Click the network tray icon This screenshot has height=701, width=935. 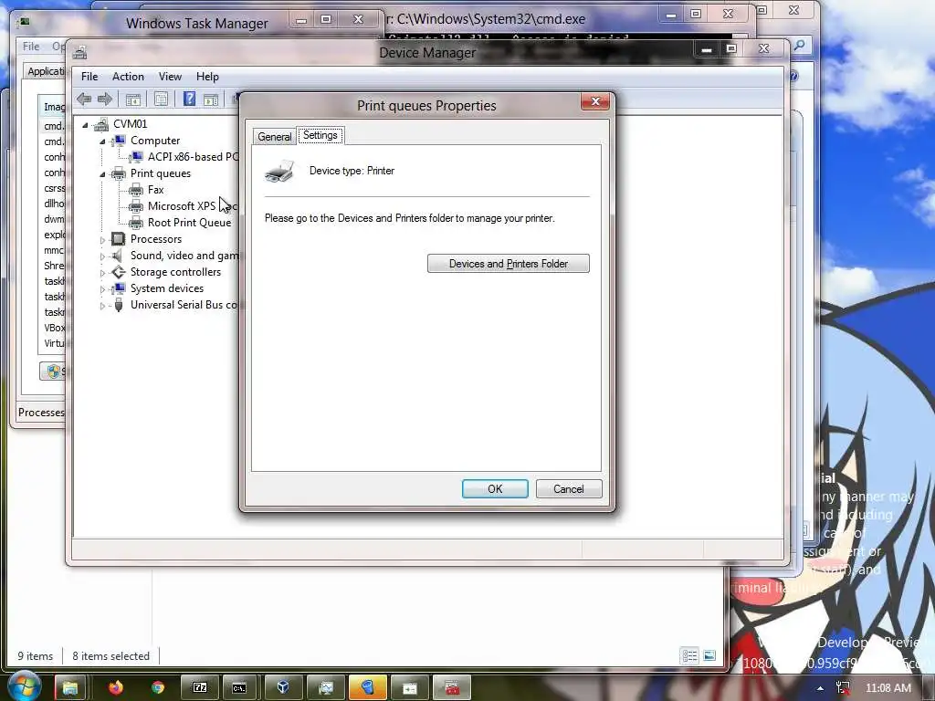843,688
